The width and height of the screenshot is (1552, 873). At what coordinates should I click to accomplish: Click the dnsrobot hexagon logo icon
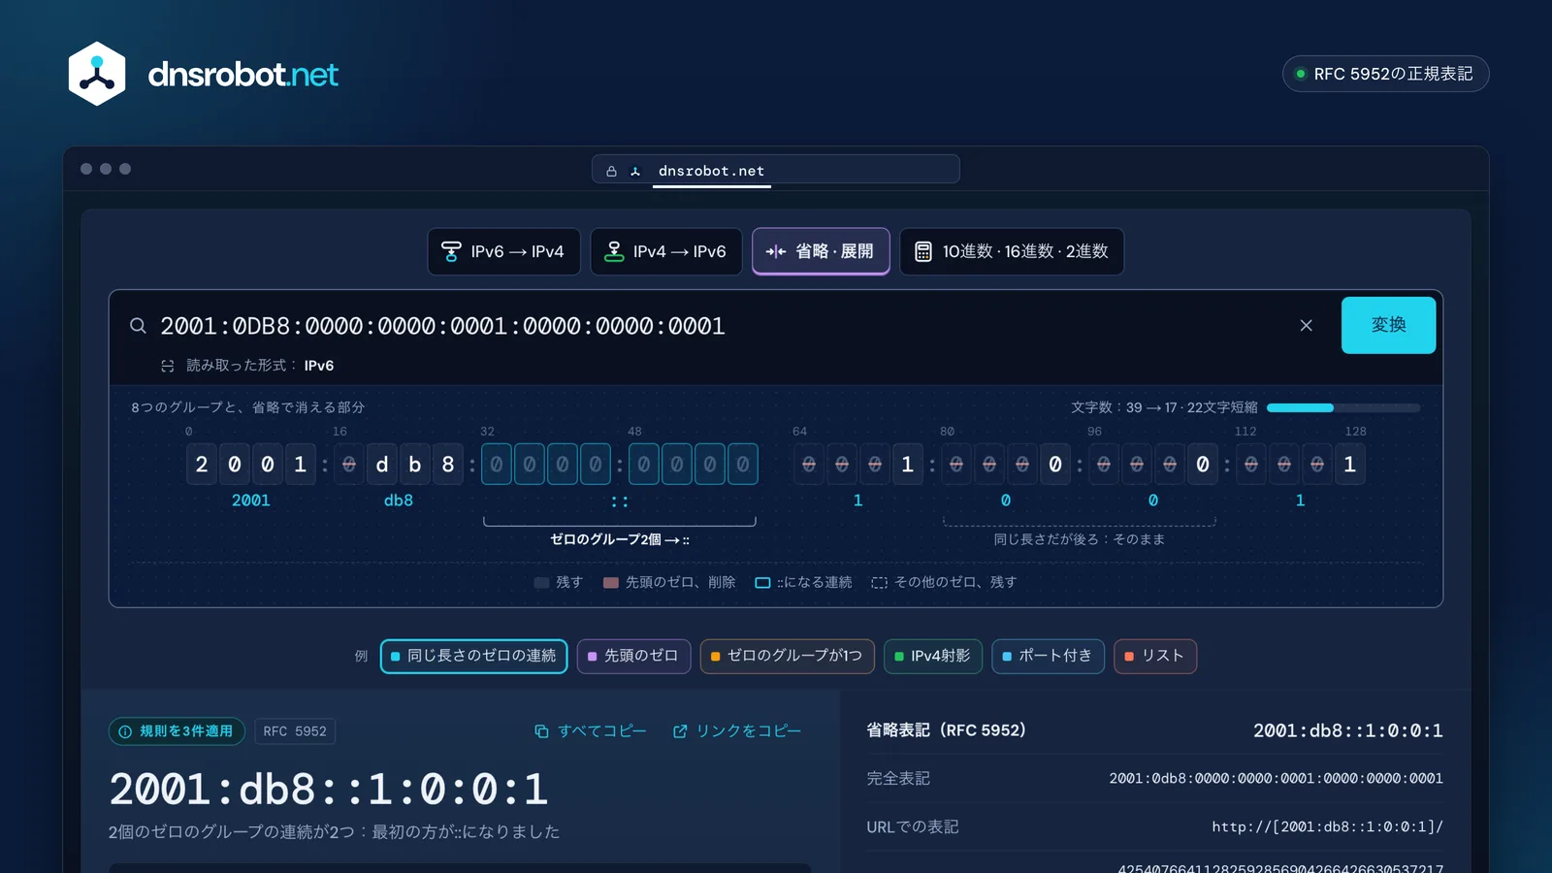(x=97, y=74)
